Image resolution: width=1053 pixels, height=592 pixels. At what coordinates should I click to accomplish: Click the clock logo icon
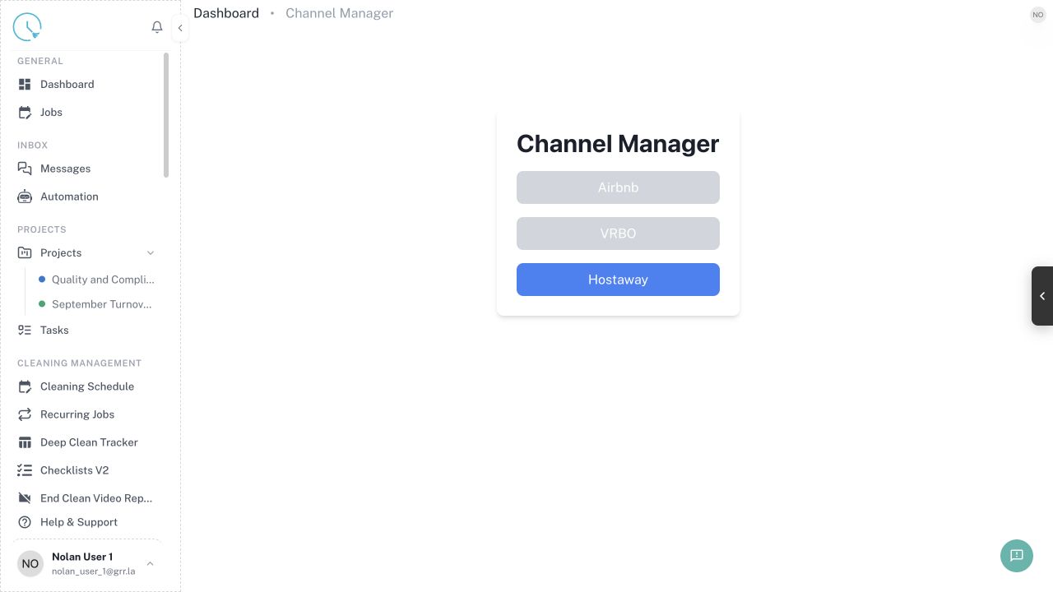coord(27,27)
